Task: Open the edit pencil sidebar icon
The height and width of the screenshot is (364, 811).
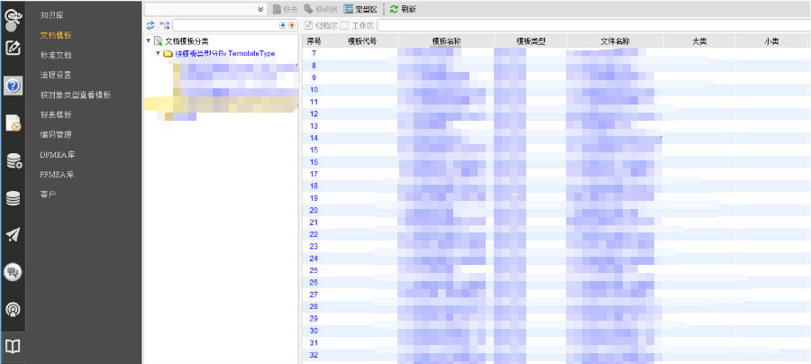Action: click(13, 48)
